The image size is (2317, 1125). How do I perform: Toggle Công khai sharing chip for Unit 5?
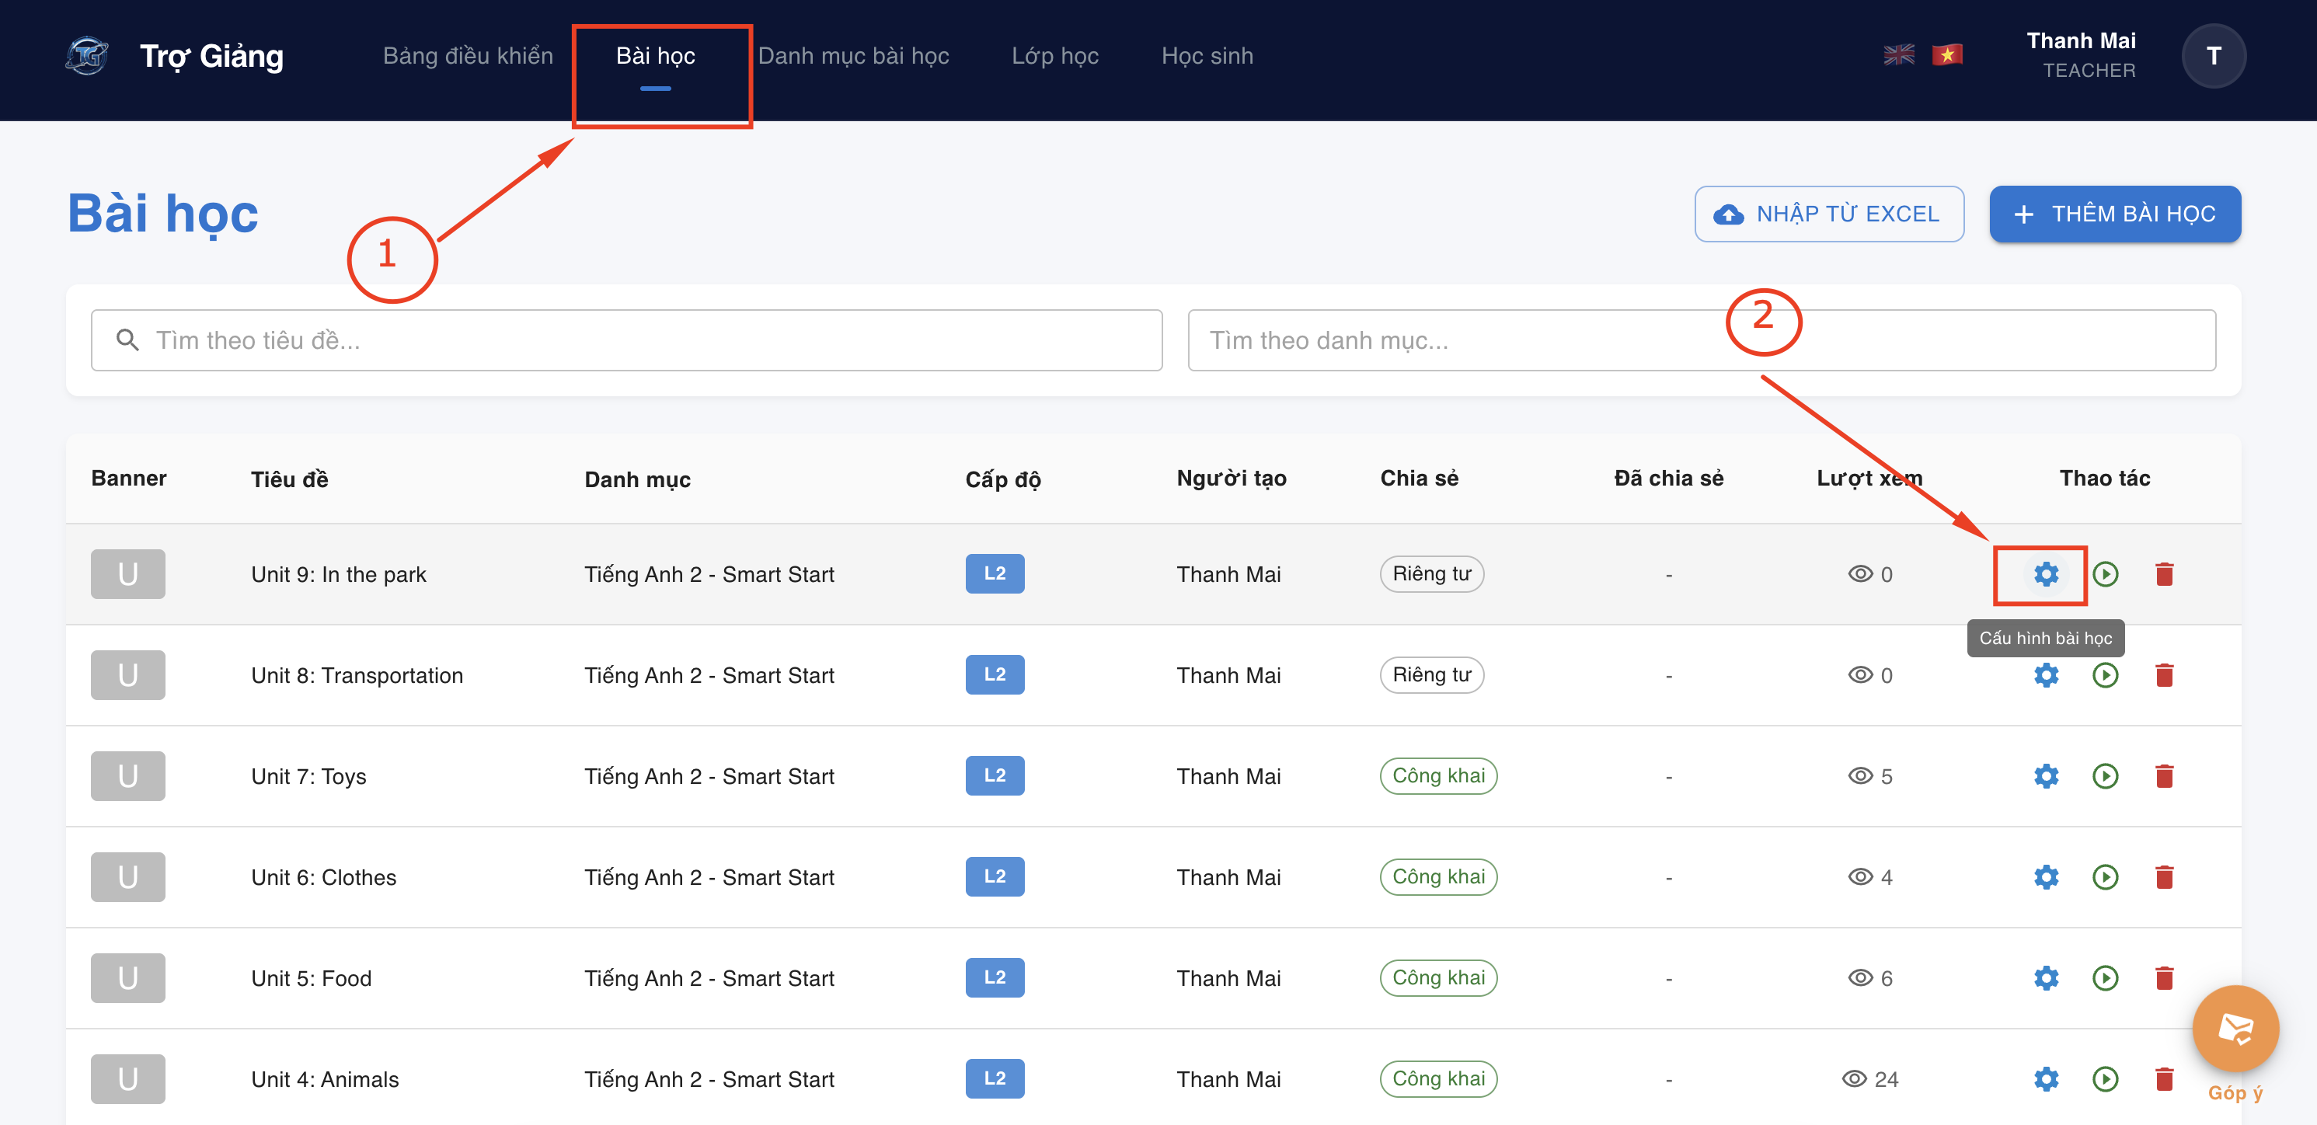coord(1438,978)
